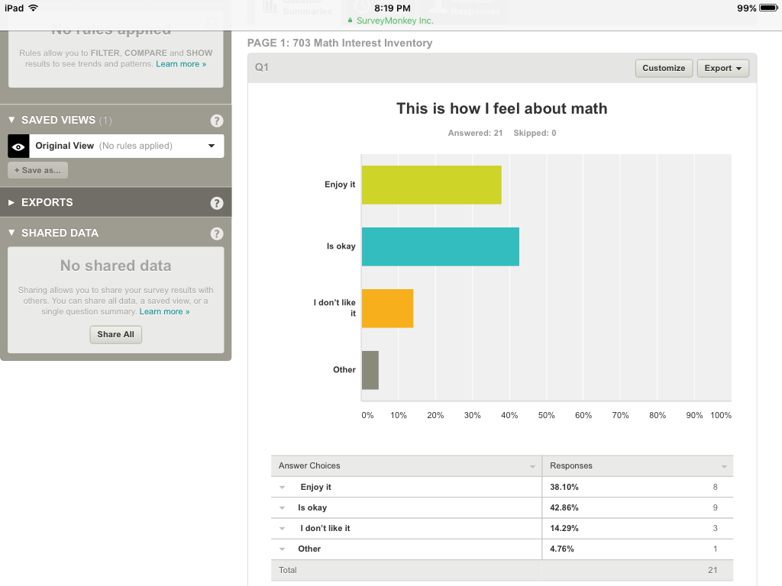The width and height of the screenshot is (782, 586).
Task: Click the sort arrow in Answer Choices header
Action: coord(532,466)
